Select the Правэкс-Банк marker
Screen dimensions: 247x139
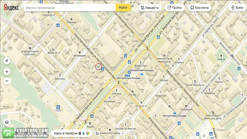pos(141,62)
